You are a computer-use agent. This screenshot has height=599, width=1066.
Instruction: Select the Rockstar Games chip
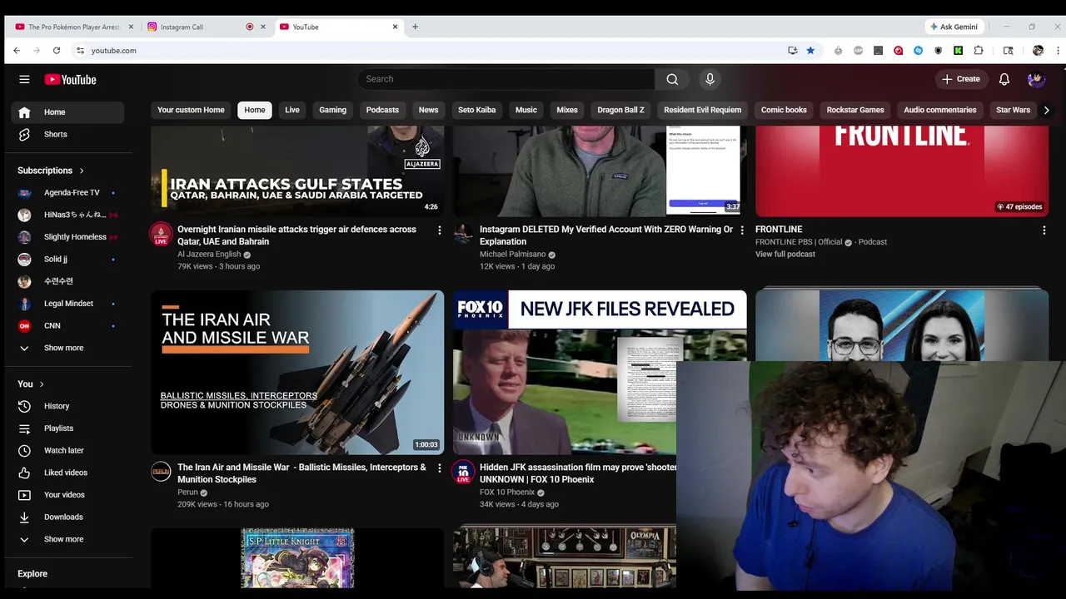click(854, 110)
